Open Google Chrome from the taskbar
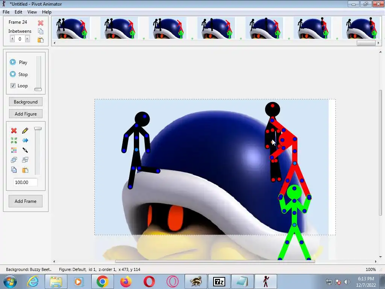This screenshot has height=289, width=385. [103, 281]
